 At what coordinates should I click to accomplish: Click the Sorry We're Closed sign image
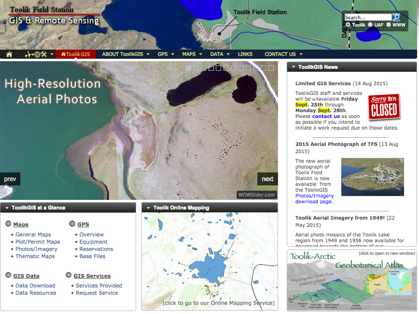[384, 107]
